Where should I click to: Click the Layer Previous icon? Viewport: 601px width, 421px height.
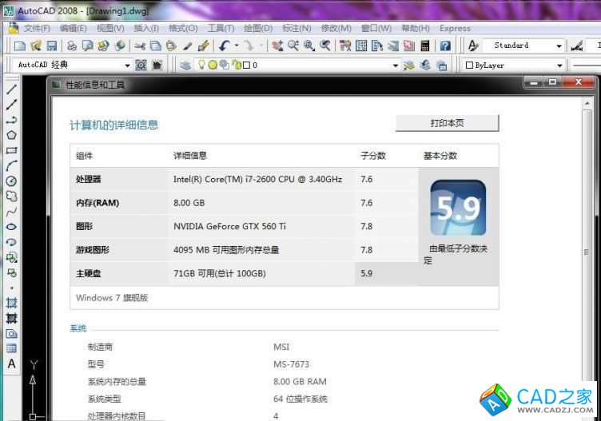[425, 66]
